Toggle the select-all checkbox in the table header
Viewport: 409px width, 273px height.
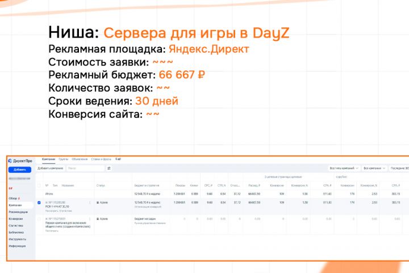39,185
